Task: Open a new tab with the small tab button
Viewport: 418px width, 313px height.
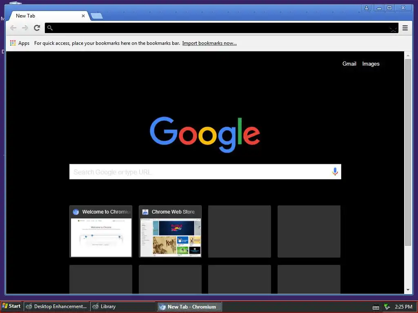Action: [96, 16]
